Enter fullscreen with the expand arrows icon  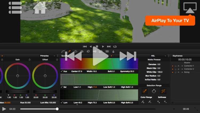[x=196, y=109]
